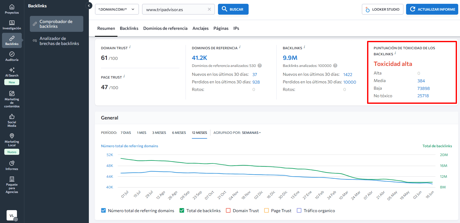Click the Looker Studio logo icon

point(368,9)
